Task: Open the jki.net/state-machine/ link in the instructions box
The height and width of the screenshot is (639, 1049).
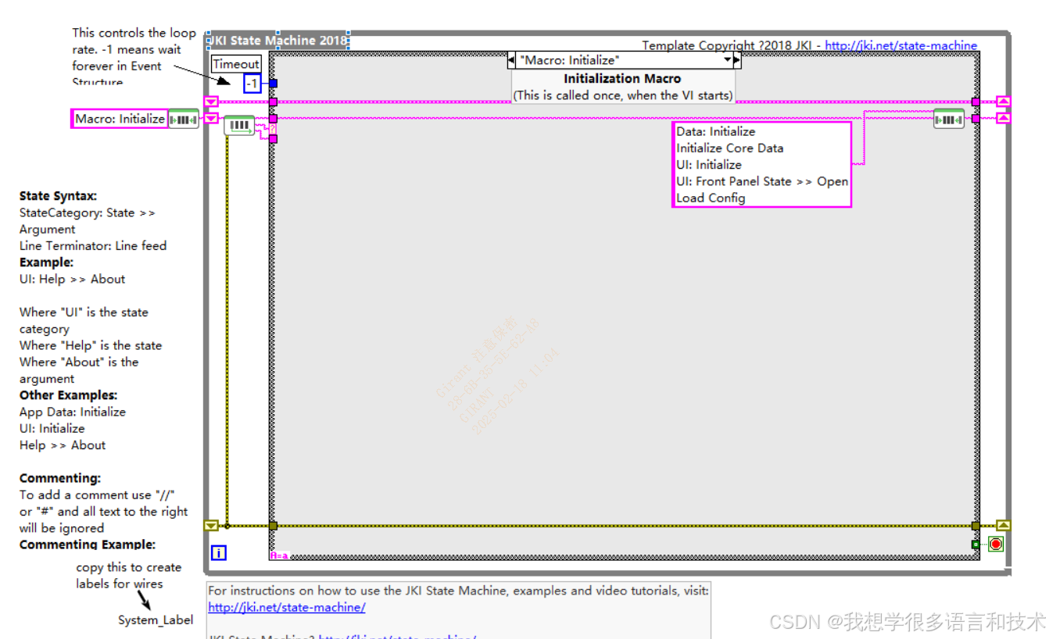Action: click(287, 607)
